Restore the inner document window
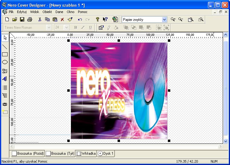This screenshot has width=230, height=165. coord(220,12)
